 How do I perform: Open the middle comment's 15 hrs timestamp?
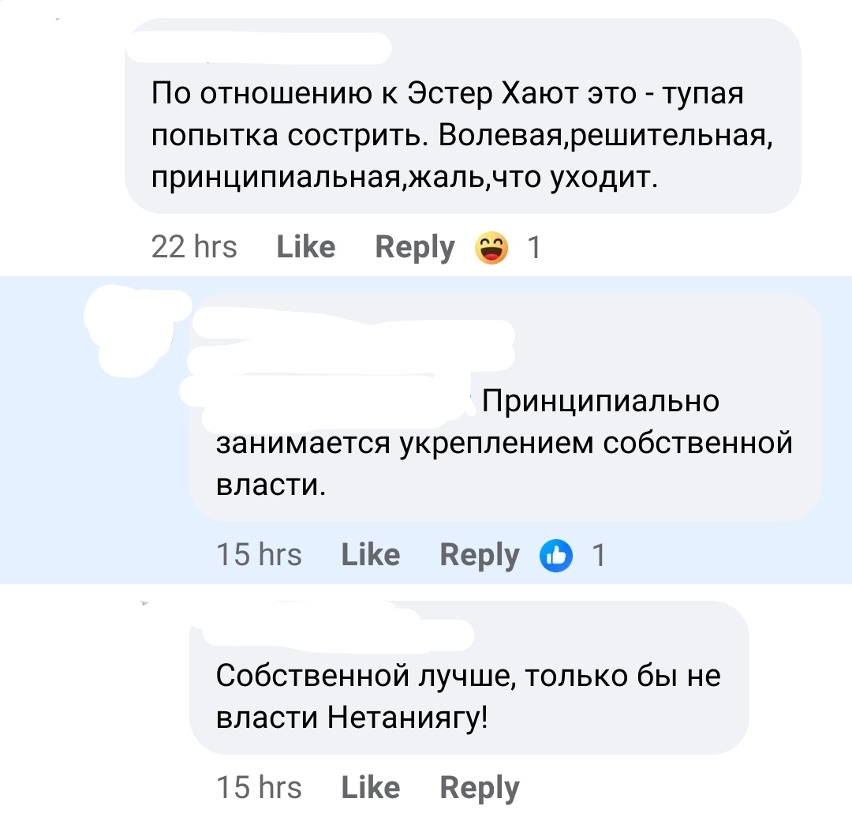pyautogui.click(x=260, y=555)
